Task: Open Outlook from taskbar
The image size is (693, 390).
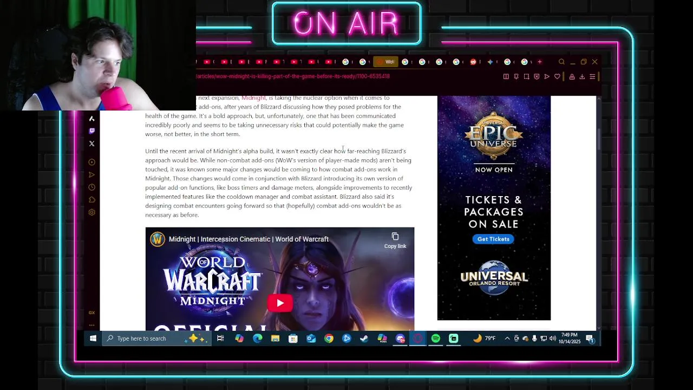Action: 311,339
